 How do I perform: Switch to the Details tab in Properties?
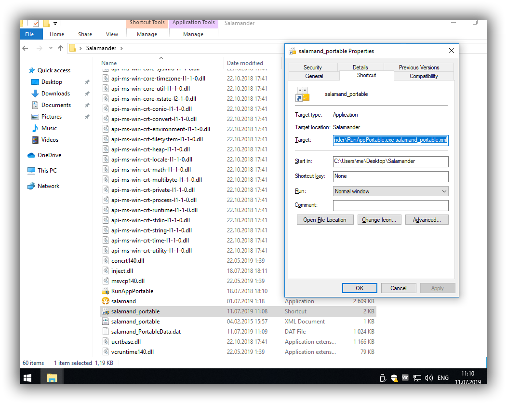coord(360,67)
